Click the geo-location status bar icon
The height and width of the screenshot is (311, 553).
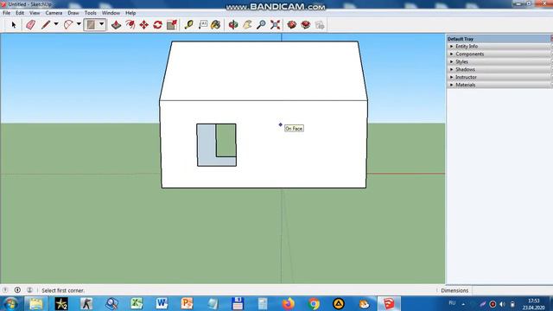coord(5,290)
